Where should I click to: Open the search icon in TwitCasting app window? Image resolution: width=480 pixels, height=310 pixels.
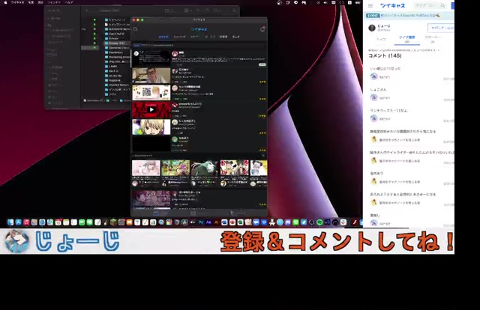(x=136, y=29)
